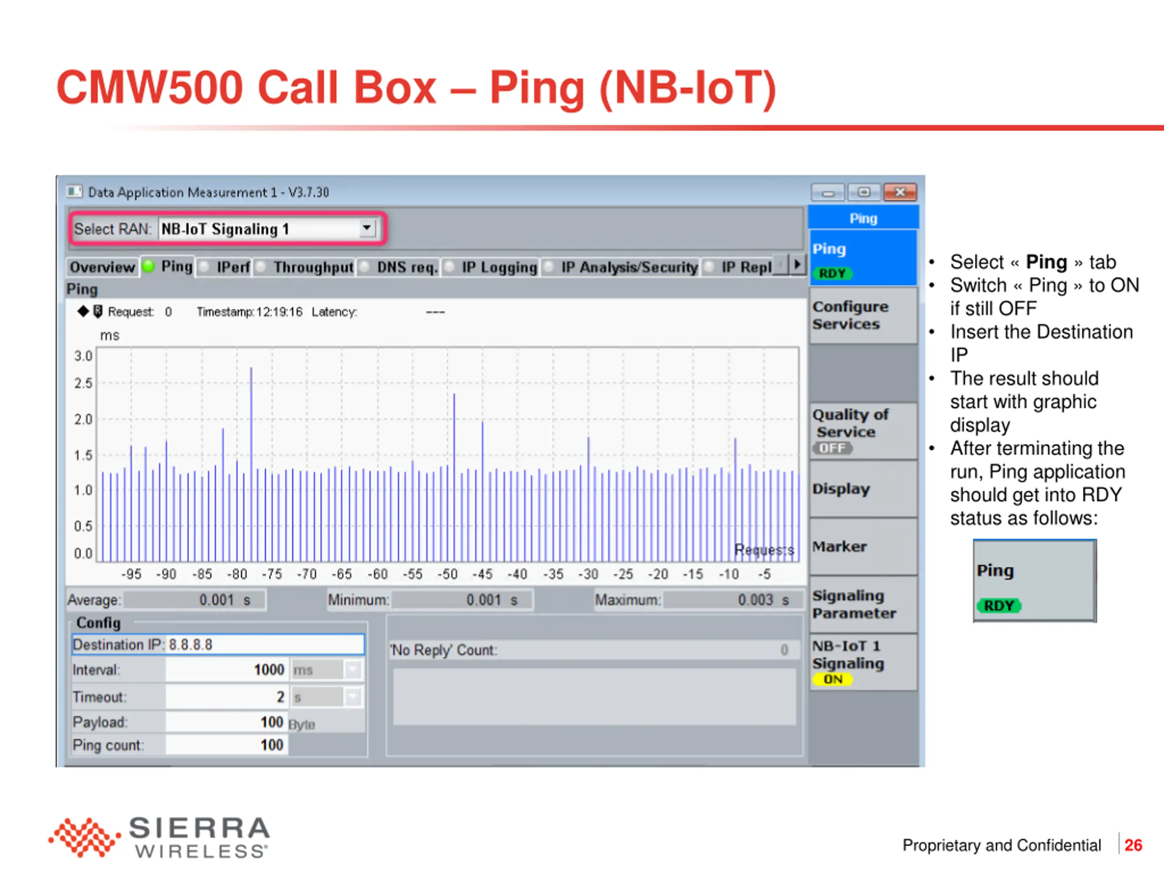The image size is (1164, 873).
Task: Toggle the Ping RDY softkey
Action: (863, 258)
